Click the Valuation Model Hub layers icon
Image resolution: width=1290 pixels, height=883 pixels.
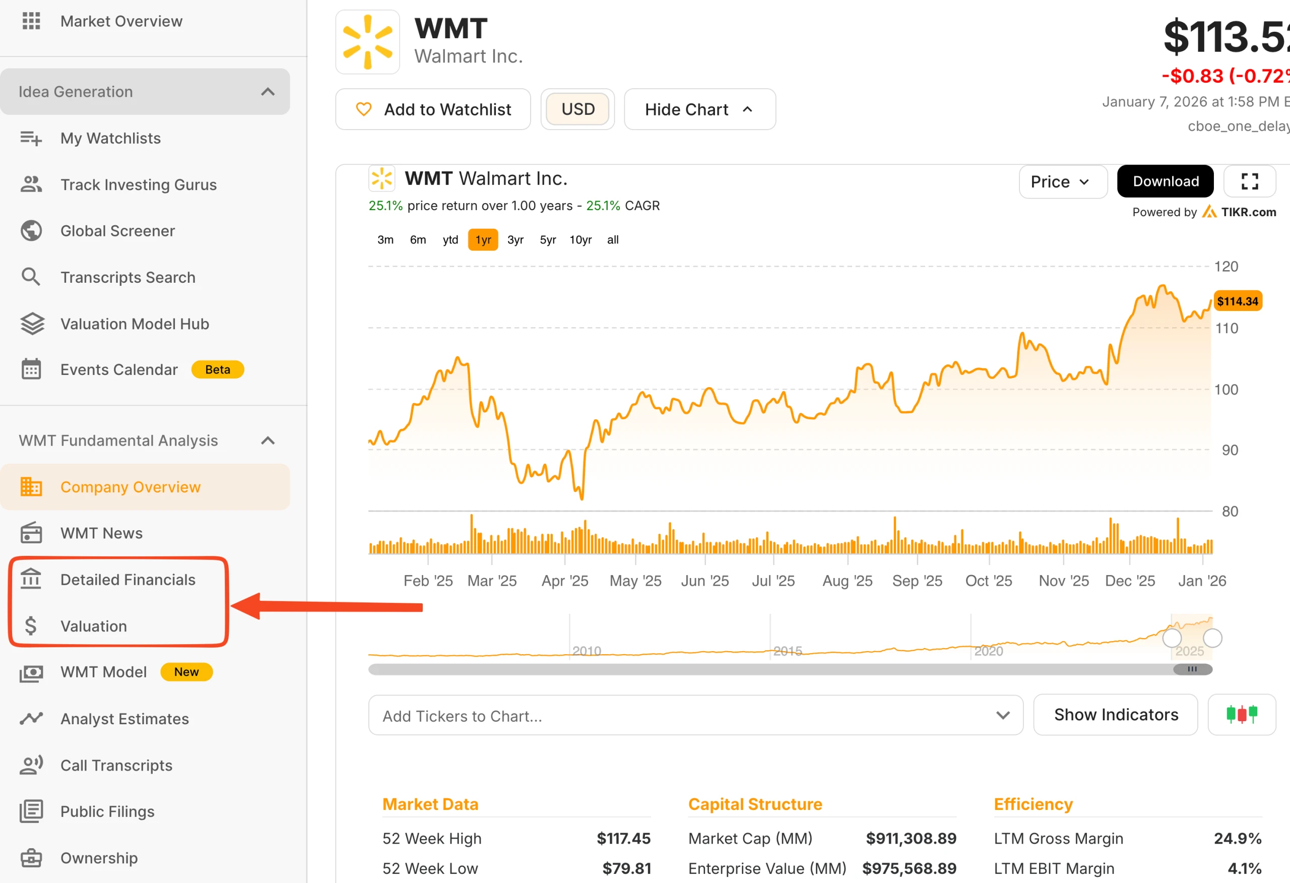tap(32, 324)
